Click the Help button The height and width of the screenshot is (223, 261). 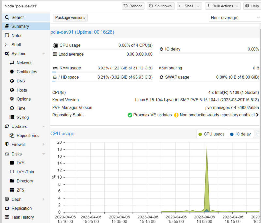pos(252,6)
